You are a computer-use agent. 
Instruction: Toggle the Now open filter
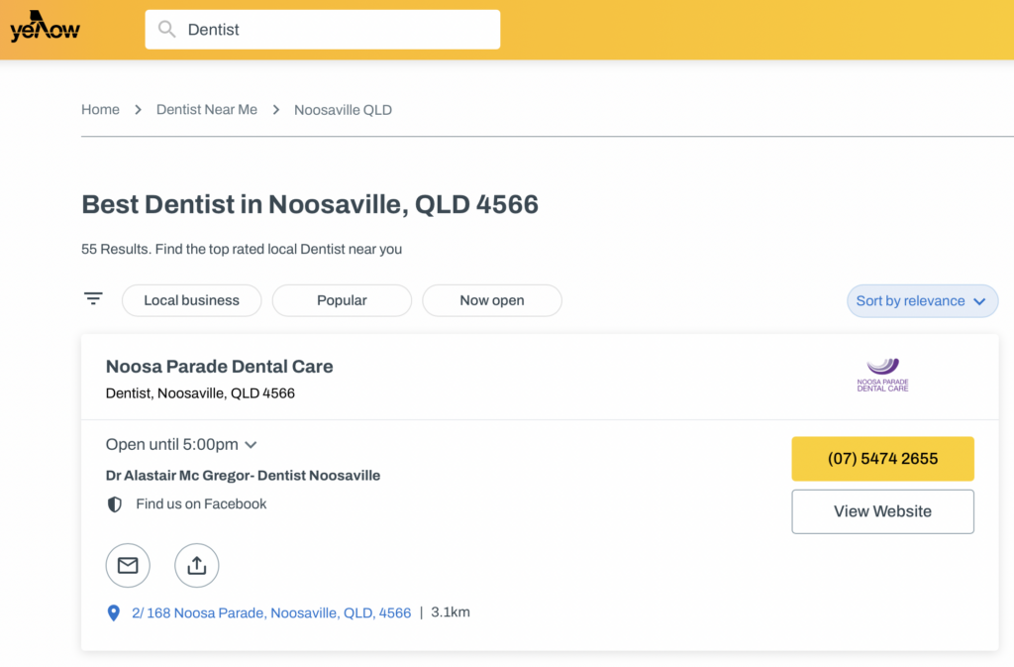click(491, 301)
